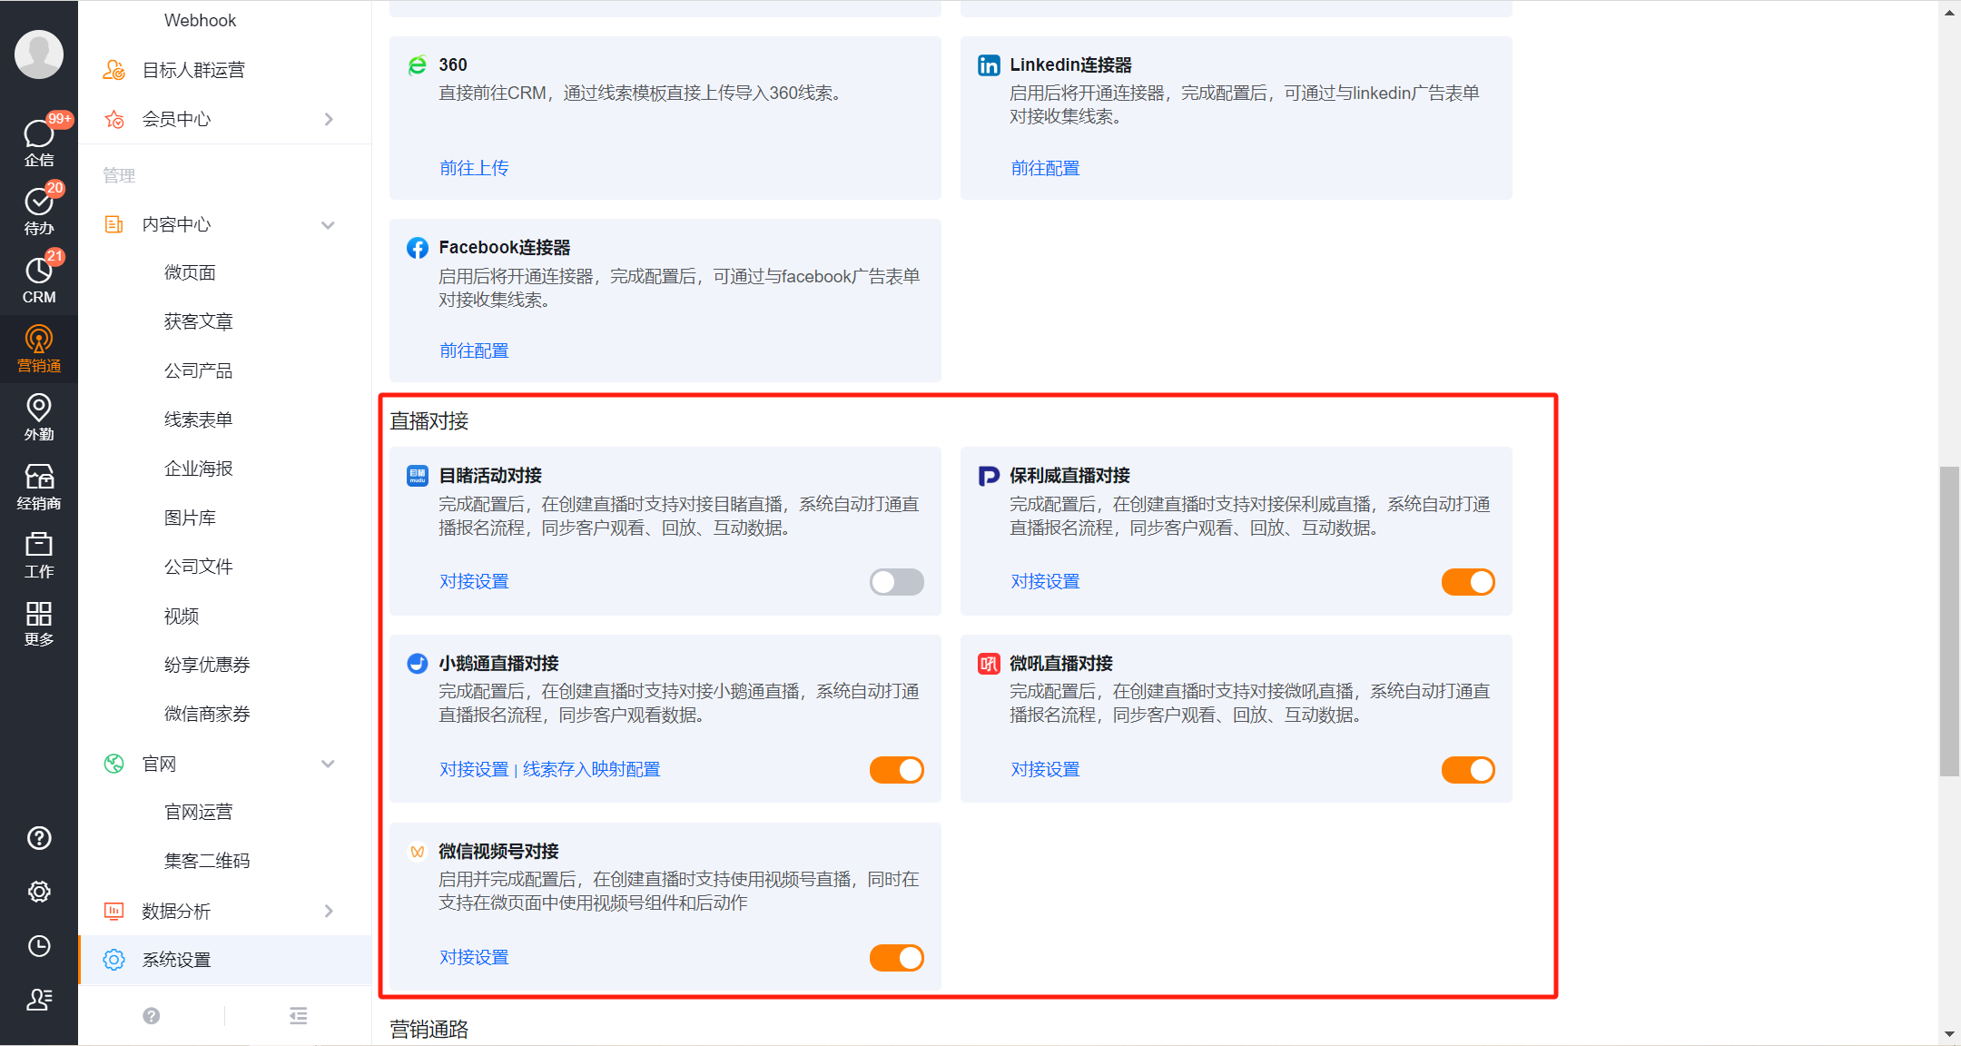Collapse the 官网 menu chevron
The image size is (1961, 1046).
pyautogui.click(x=329, y=764)
